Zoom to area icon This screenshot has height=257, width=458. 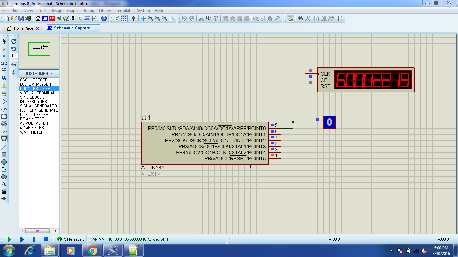[172, 18]
